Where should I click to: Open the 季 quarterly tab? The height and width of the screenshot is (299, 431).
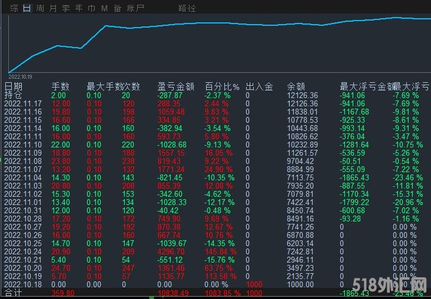pyautogui.click(x=66, y=8)
